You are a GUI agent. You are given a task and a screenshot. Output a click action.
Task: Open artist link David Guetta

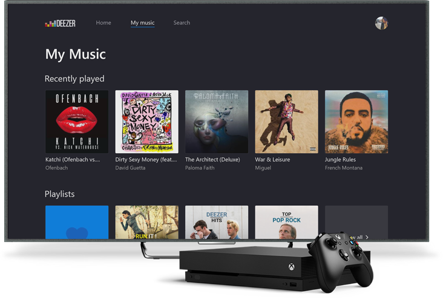(x=130, y=168)
